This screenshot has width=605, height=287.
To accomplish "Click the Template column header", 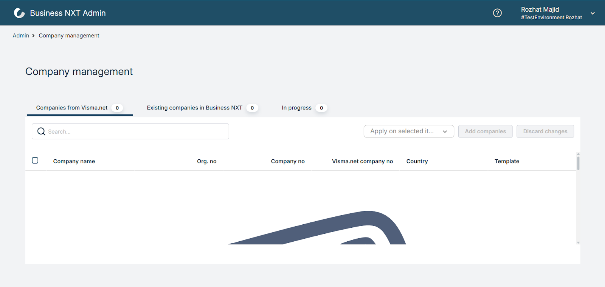I will [507, 161].
